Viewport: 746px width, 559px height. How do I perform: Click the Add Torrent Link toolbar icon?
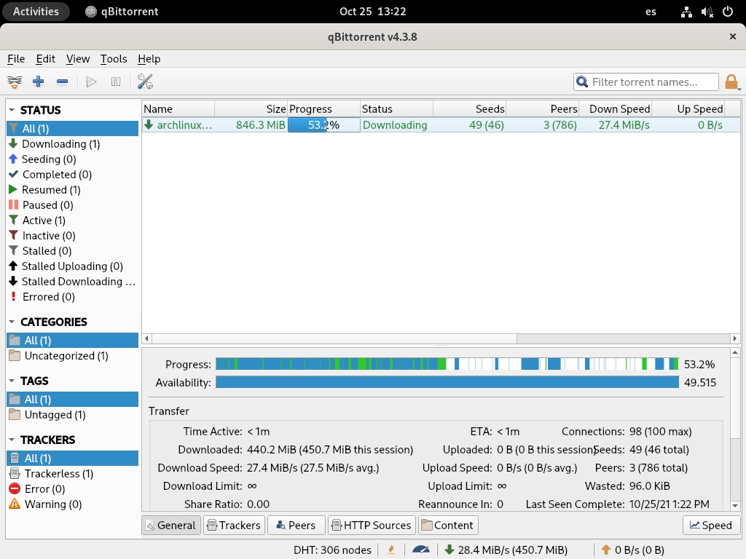[15, 82]
